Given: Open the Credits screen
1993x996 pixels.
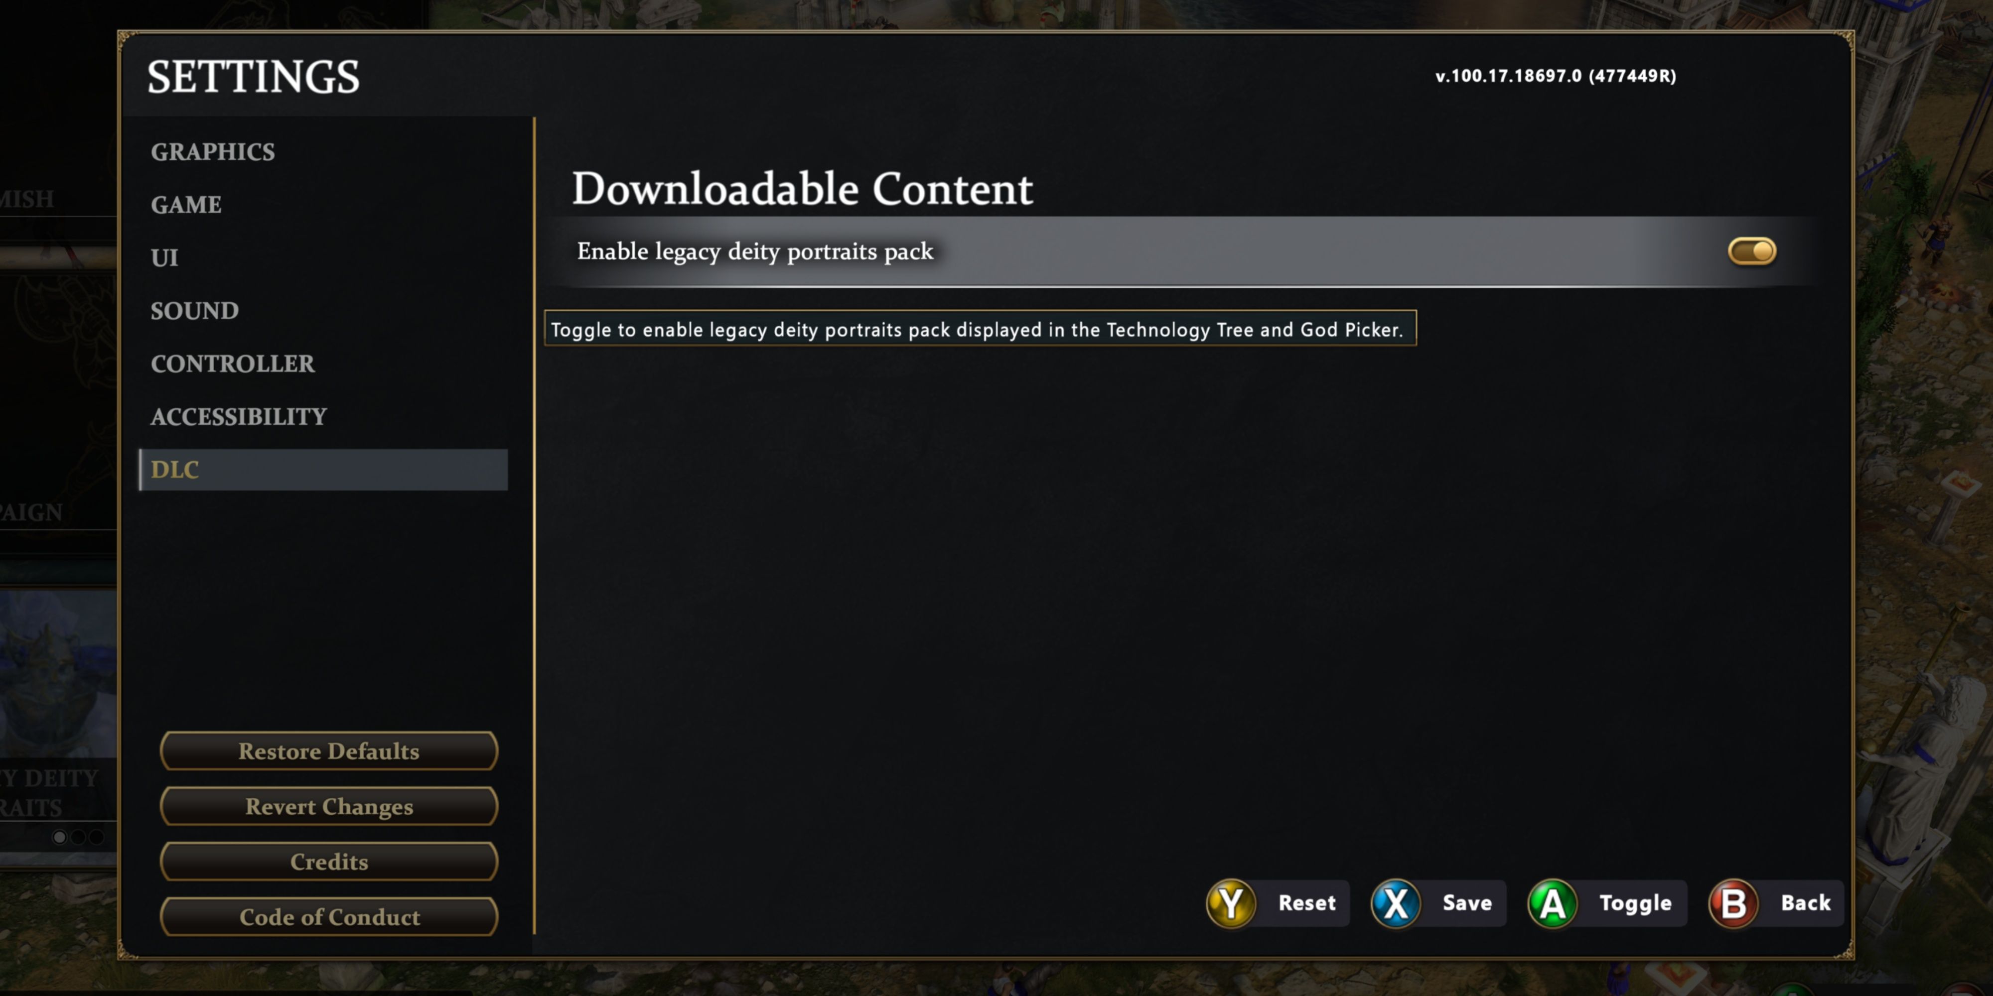Looking at the screenshot, I should click(329, 862).
